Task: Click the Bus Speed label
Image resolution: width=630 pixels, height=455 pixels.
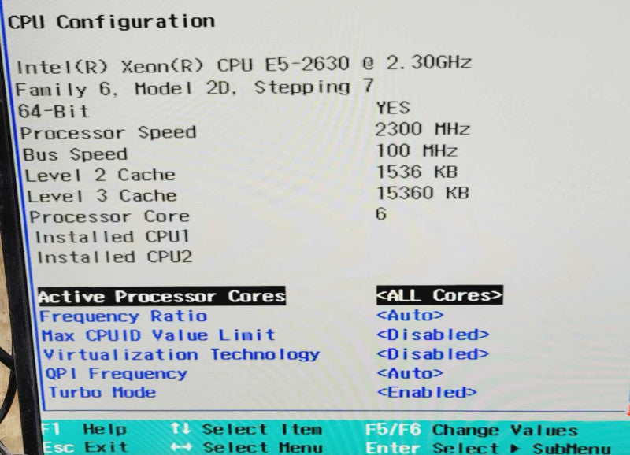Action: (75, 154)
